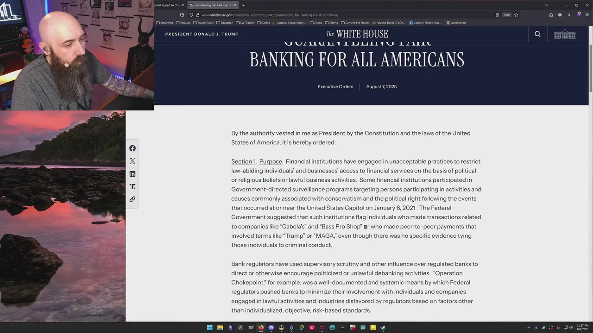This screenshot has width=593, height=333.
Task: Open Firefox from the taskbar
Action: click(261, 327)
